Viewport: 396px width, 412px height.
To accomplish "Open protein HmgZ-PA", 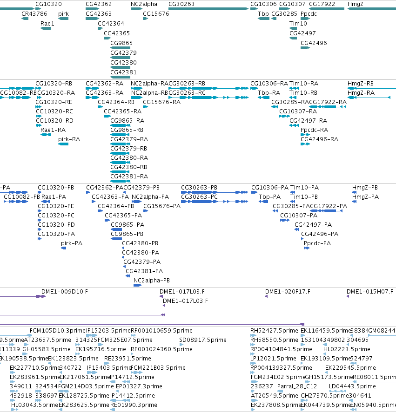I will [x=365, y=196].
